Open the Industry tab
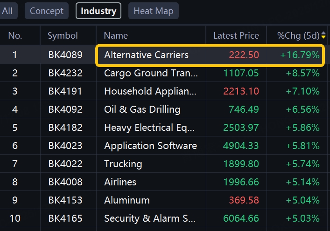330x231 pixels. [x=98, y=11]
